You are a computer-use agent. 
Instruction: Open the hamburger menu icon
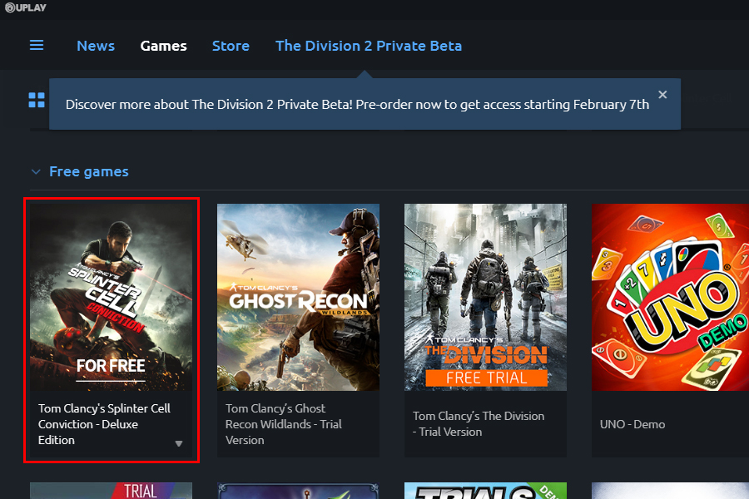pyautogui.click(x=37, y=46)
